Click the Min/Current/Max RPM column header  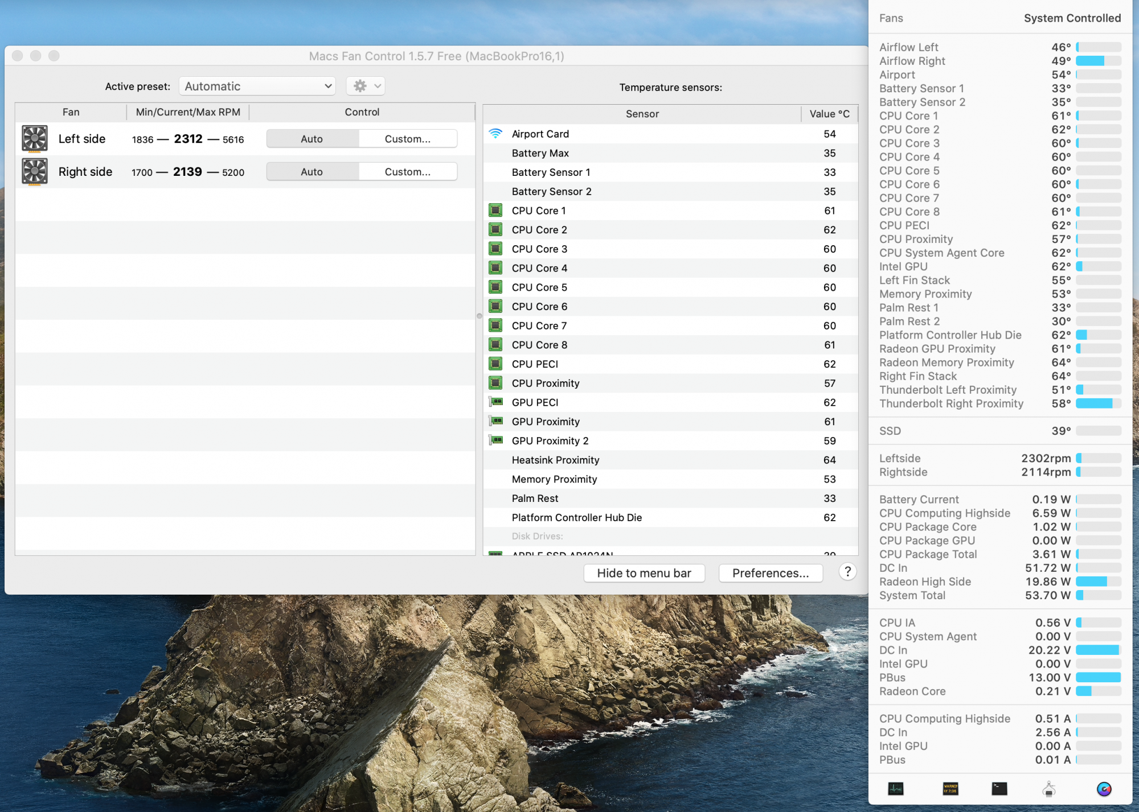tap(188, 112)
